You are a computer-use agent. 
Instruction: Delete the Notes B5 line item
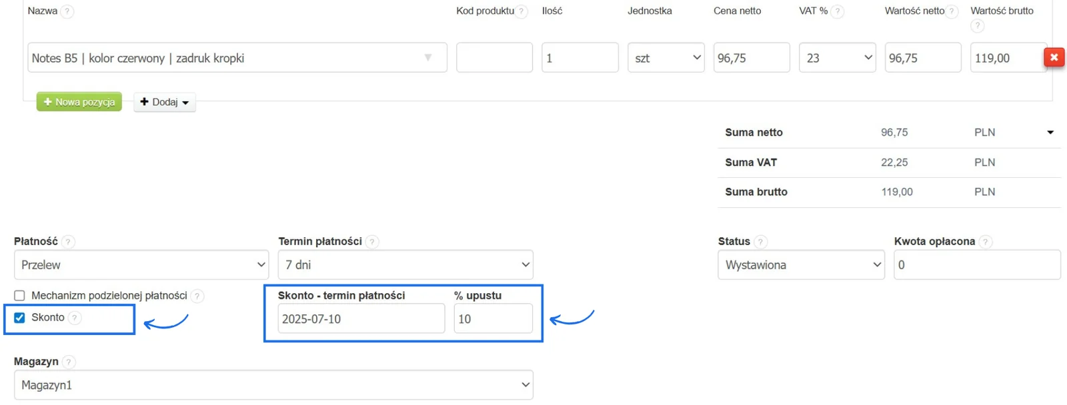[x=1054, y=58]
